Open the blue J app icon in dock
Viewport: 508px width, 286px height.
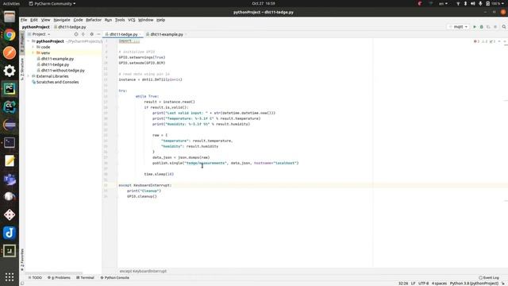click(10, 233)
